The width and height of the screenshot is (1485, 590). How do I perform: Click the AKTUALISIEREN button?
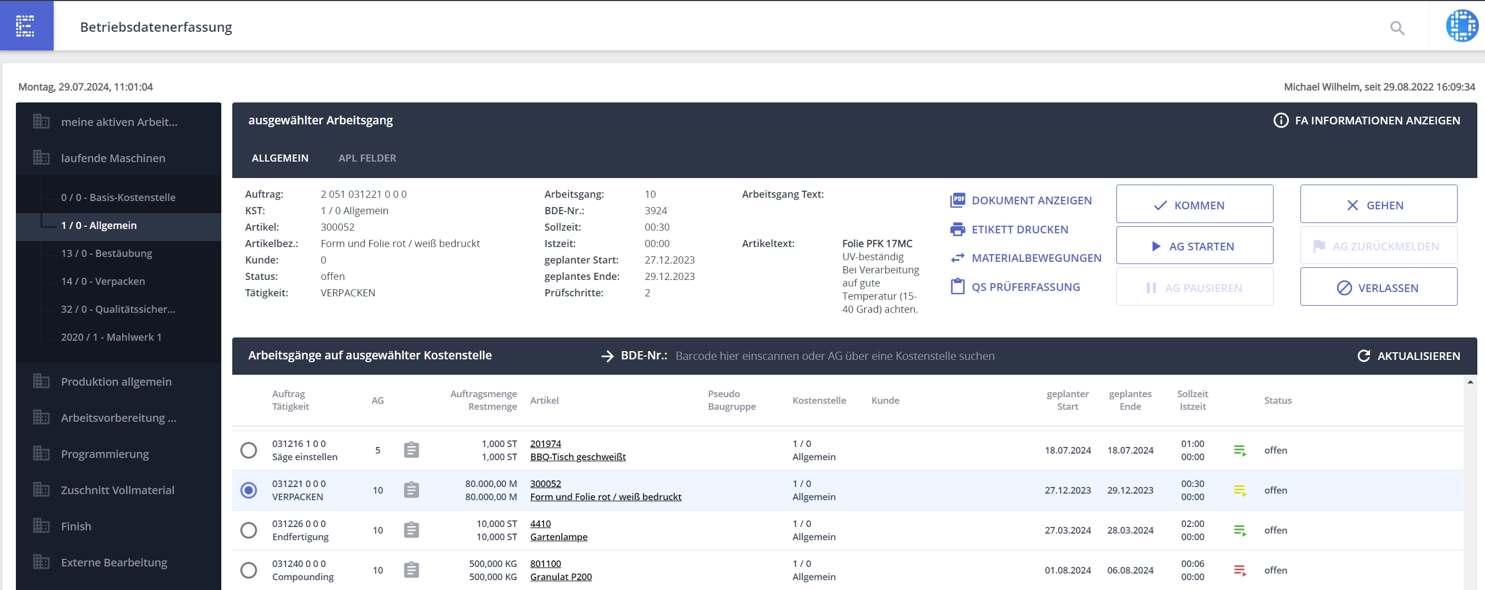(x=1409, y=356)
